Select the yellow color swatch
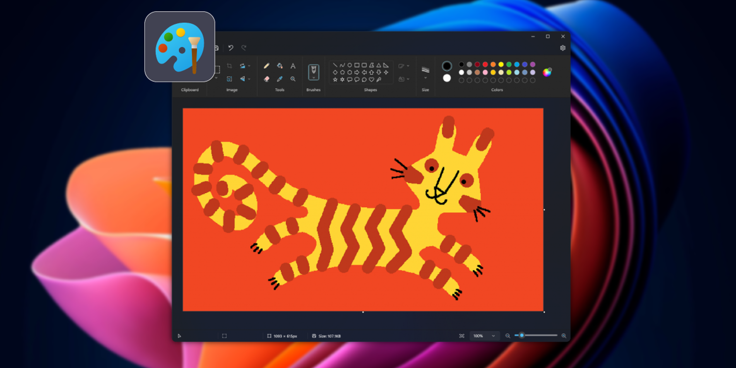 pyautogui.click(x=501, y=64)
